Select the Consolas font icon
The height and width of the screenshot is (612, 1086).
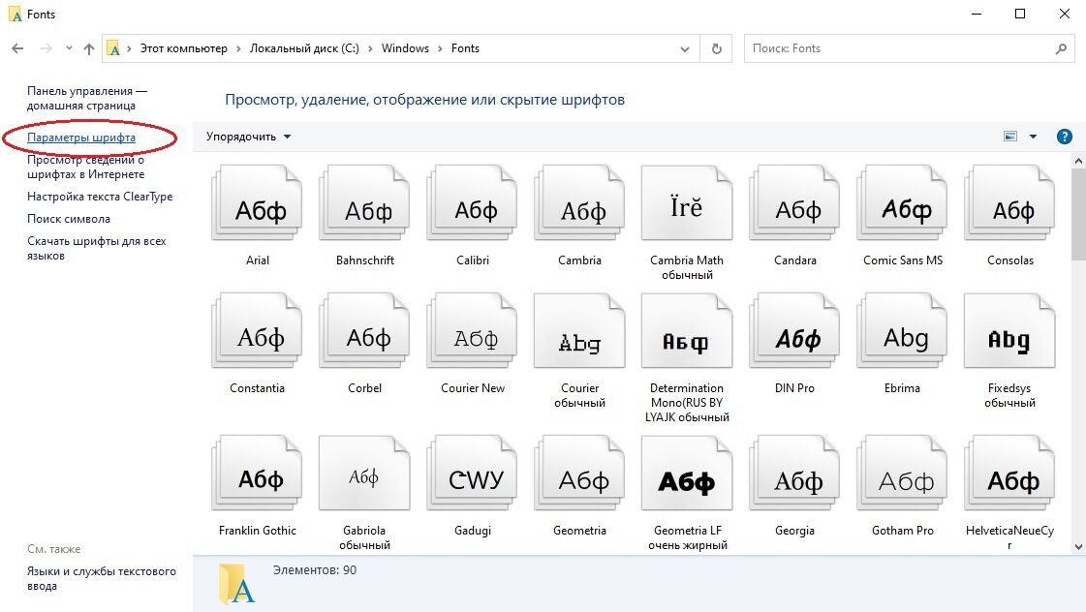(1009, 202)
